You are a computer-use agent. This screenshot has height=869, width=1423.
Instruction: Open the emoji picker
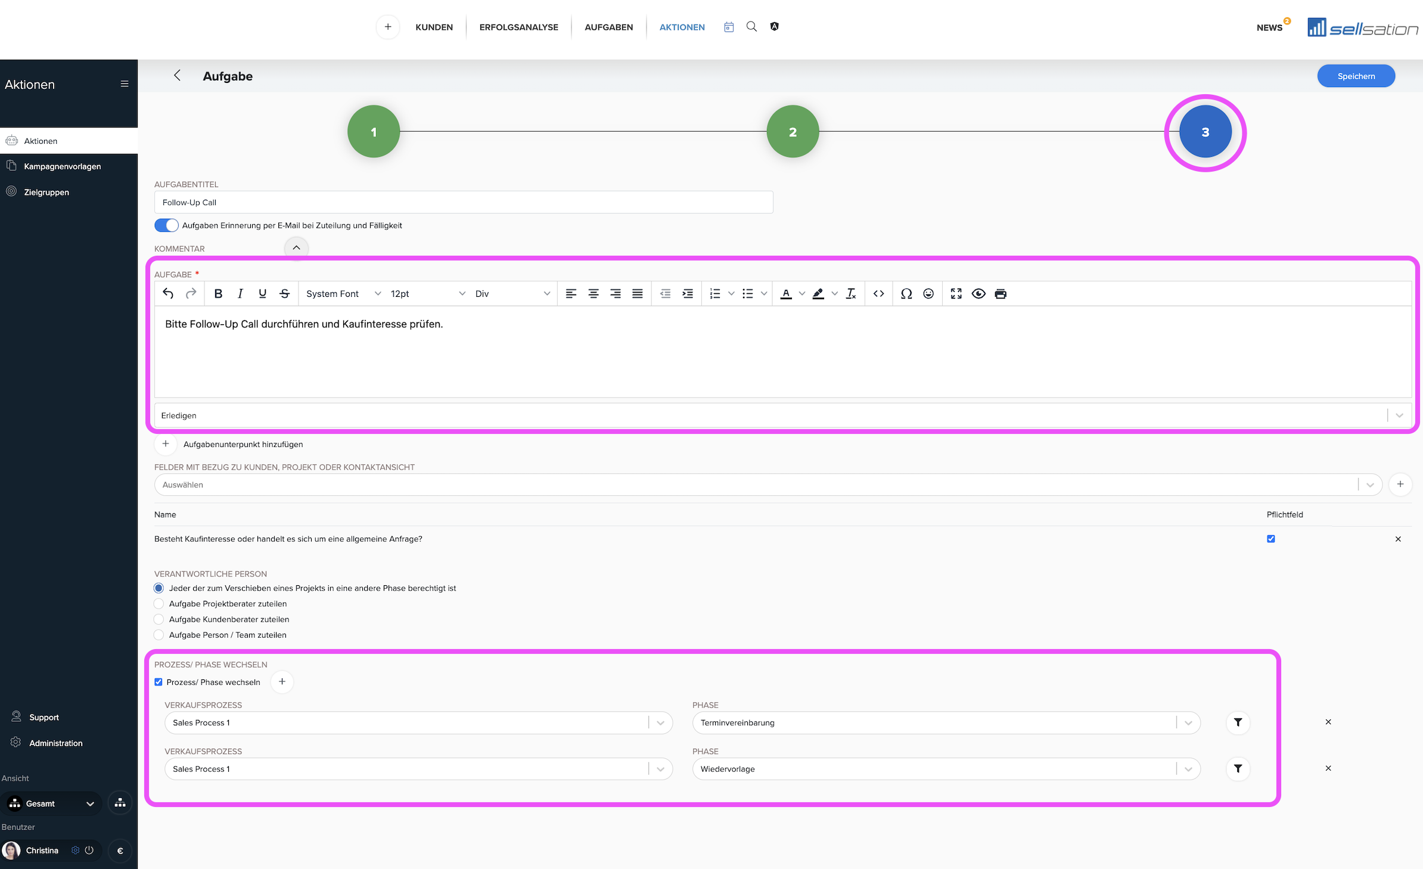(928, 294)
